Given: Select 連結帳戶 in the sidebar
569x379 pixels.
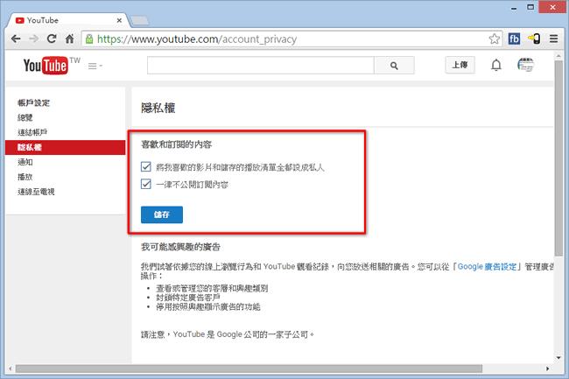Looking at the screenshot, I should click(x=33, y=132).
